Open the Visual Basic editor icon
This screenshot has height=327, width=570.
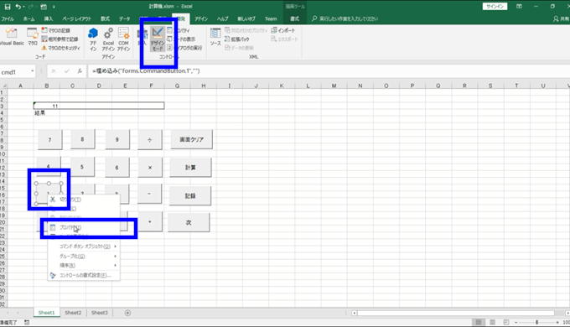(11, 36)
